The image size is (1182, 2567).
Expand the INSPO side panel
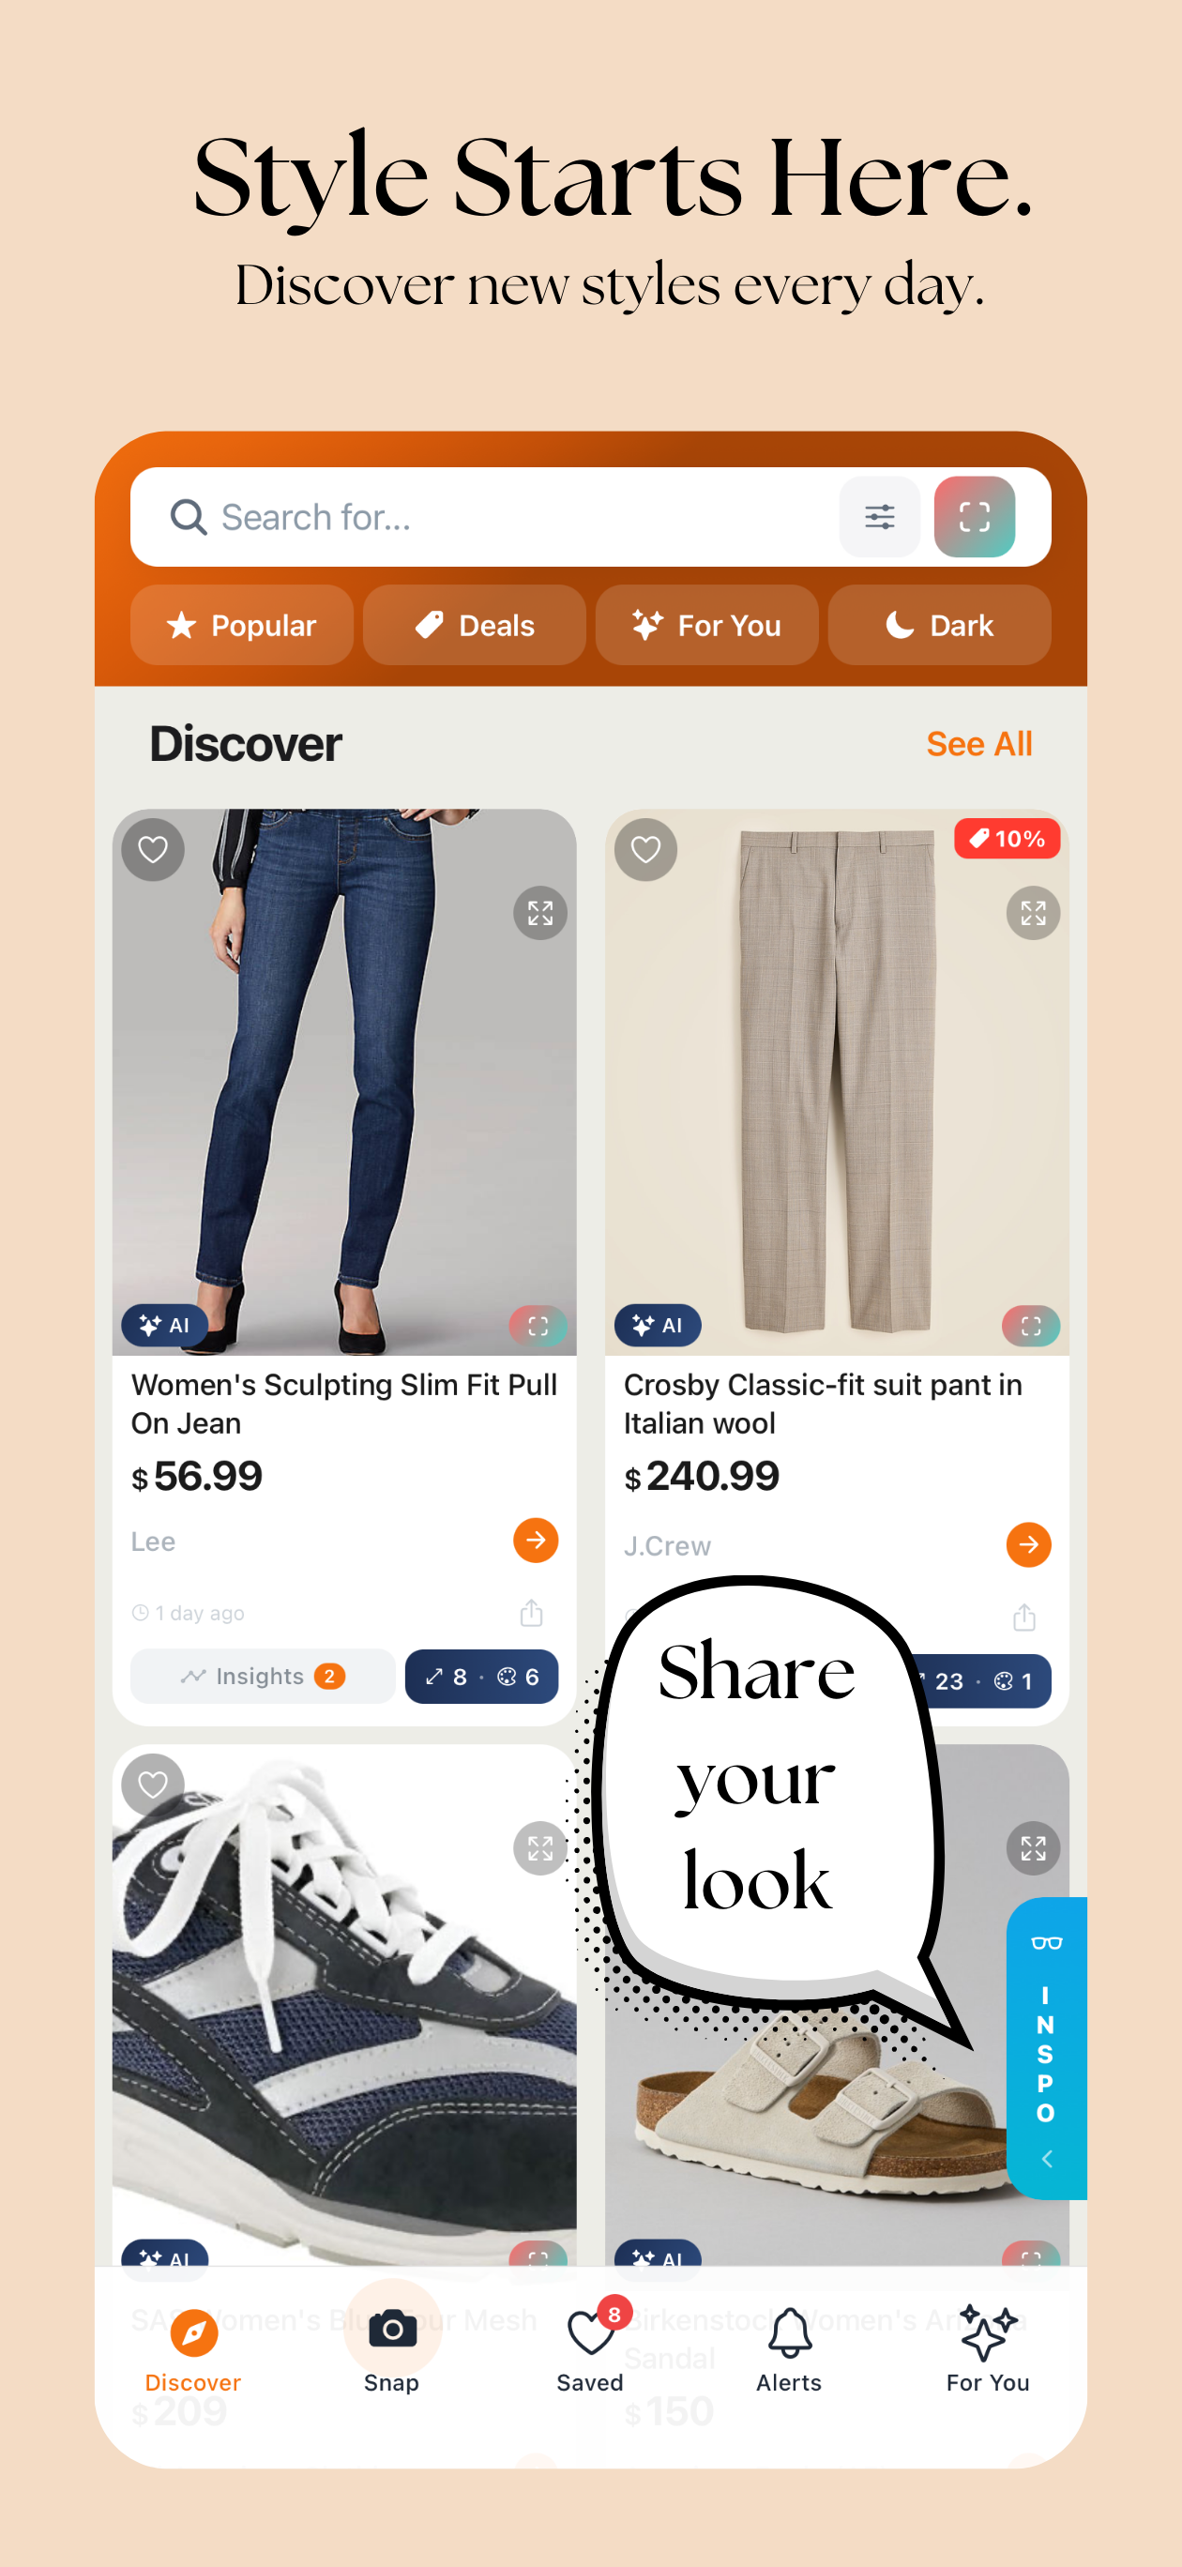[x=1045, y=2048]
